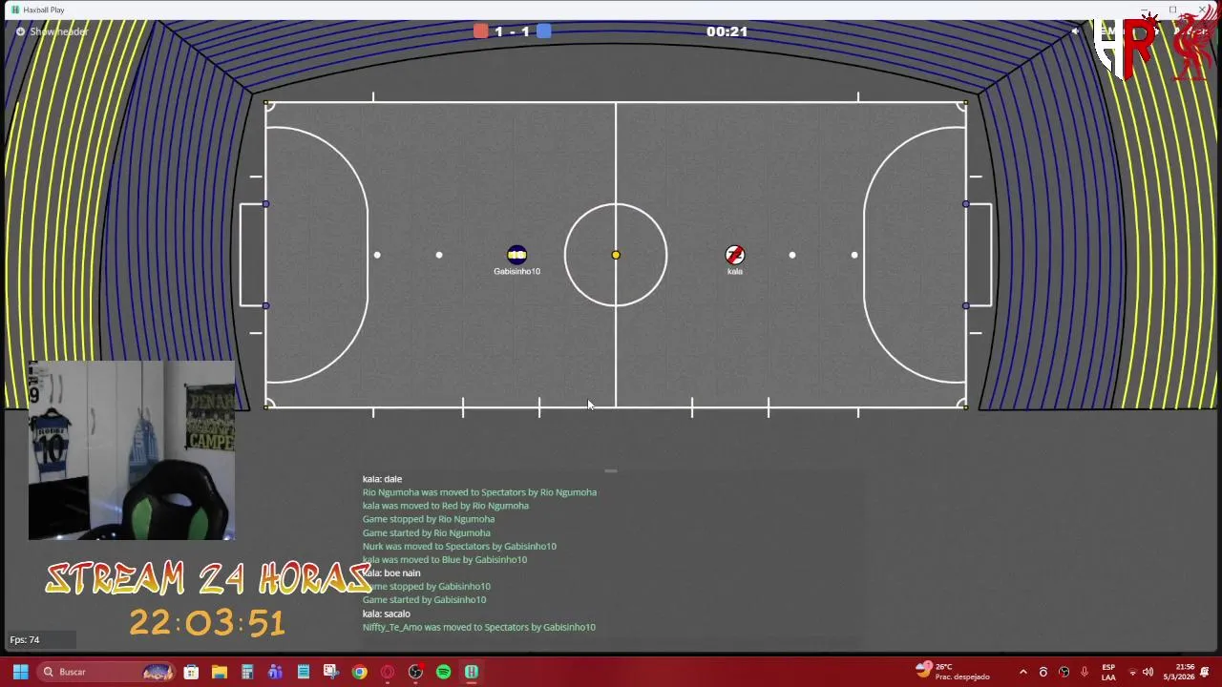Image resolution: width=1222 pixels, height=687 pixels.
Task: Click the 00:21 match timer
Action: 727,31
